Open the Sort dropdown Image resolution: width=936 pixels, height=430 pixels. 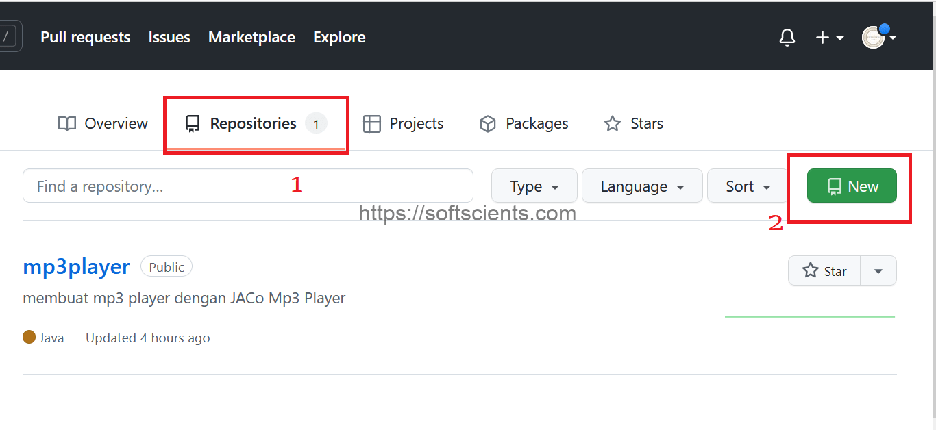pyautogui.click(x=746, y=186)
